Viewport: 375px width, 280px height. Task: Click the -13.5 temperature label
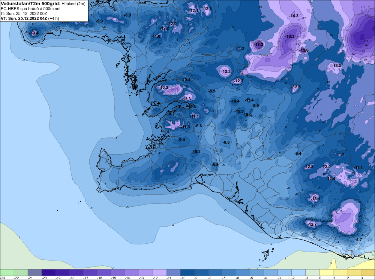(337, 66)
